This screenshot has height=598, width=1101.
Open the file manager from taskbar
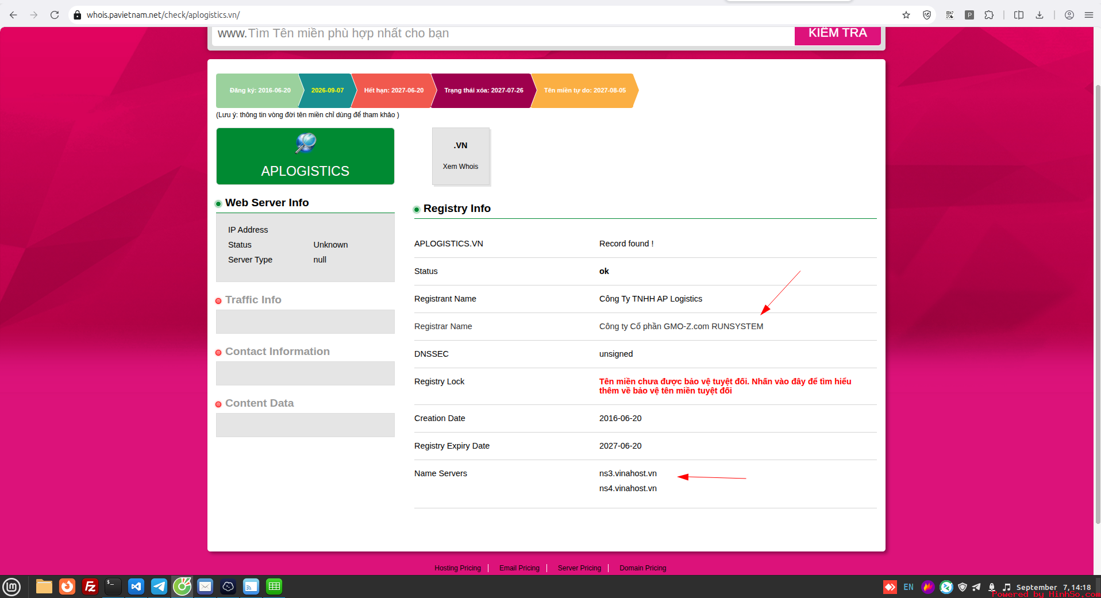[x=44, y=587]
